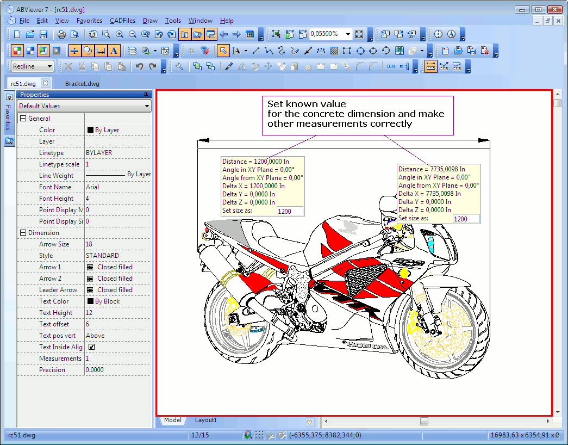Open Print Preview from toolbar

74,34
